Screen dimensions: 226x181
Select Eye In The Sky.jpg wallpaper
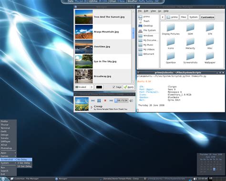click(103, 62)
